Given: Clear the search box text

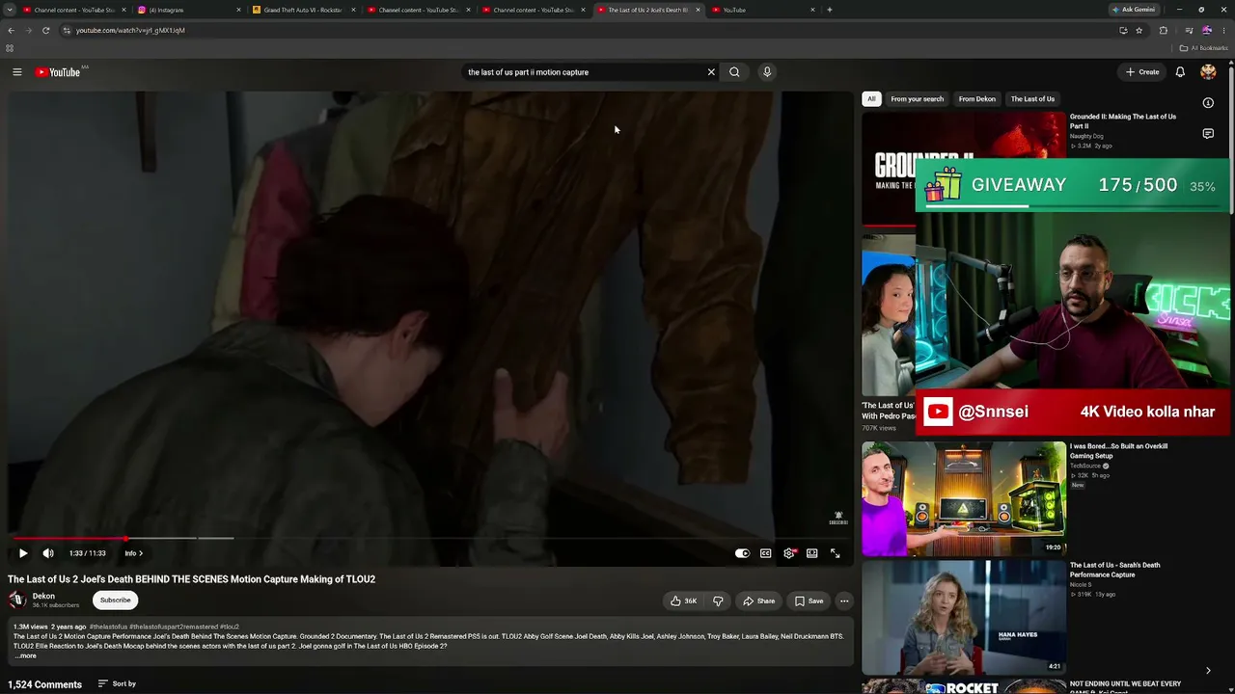Looking at the screenshot, I should [711, 72].
